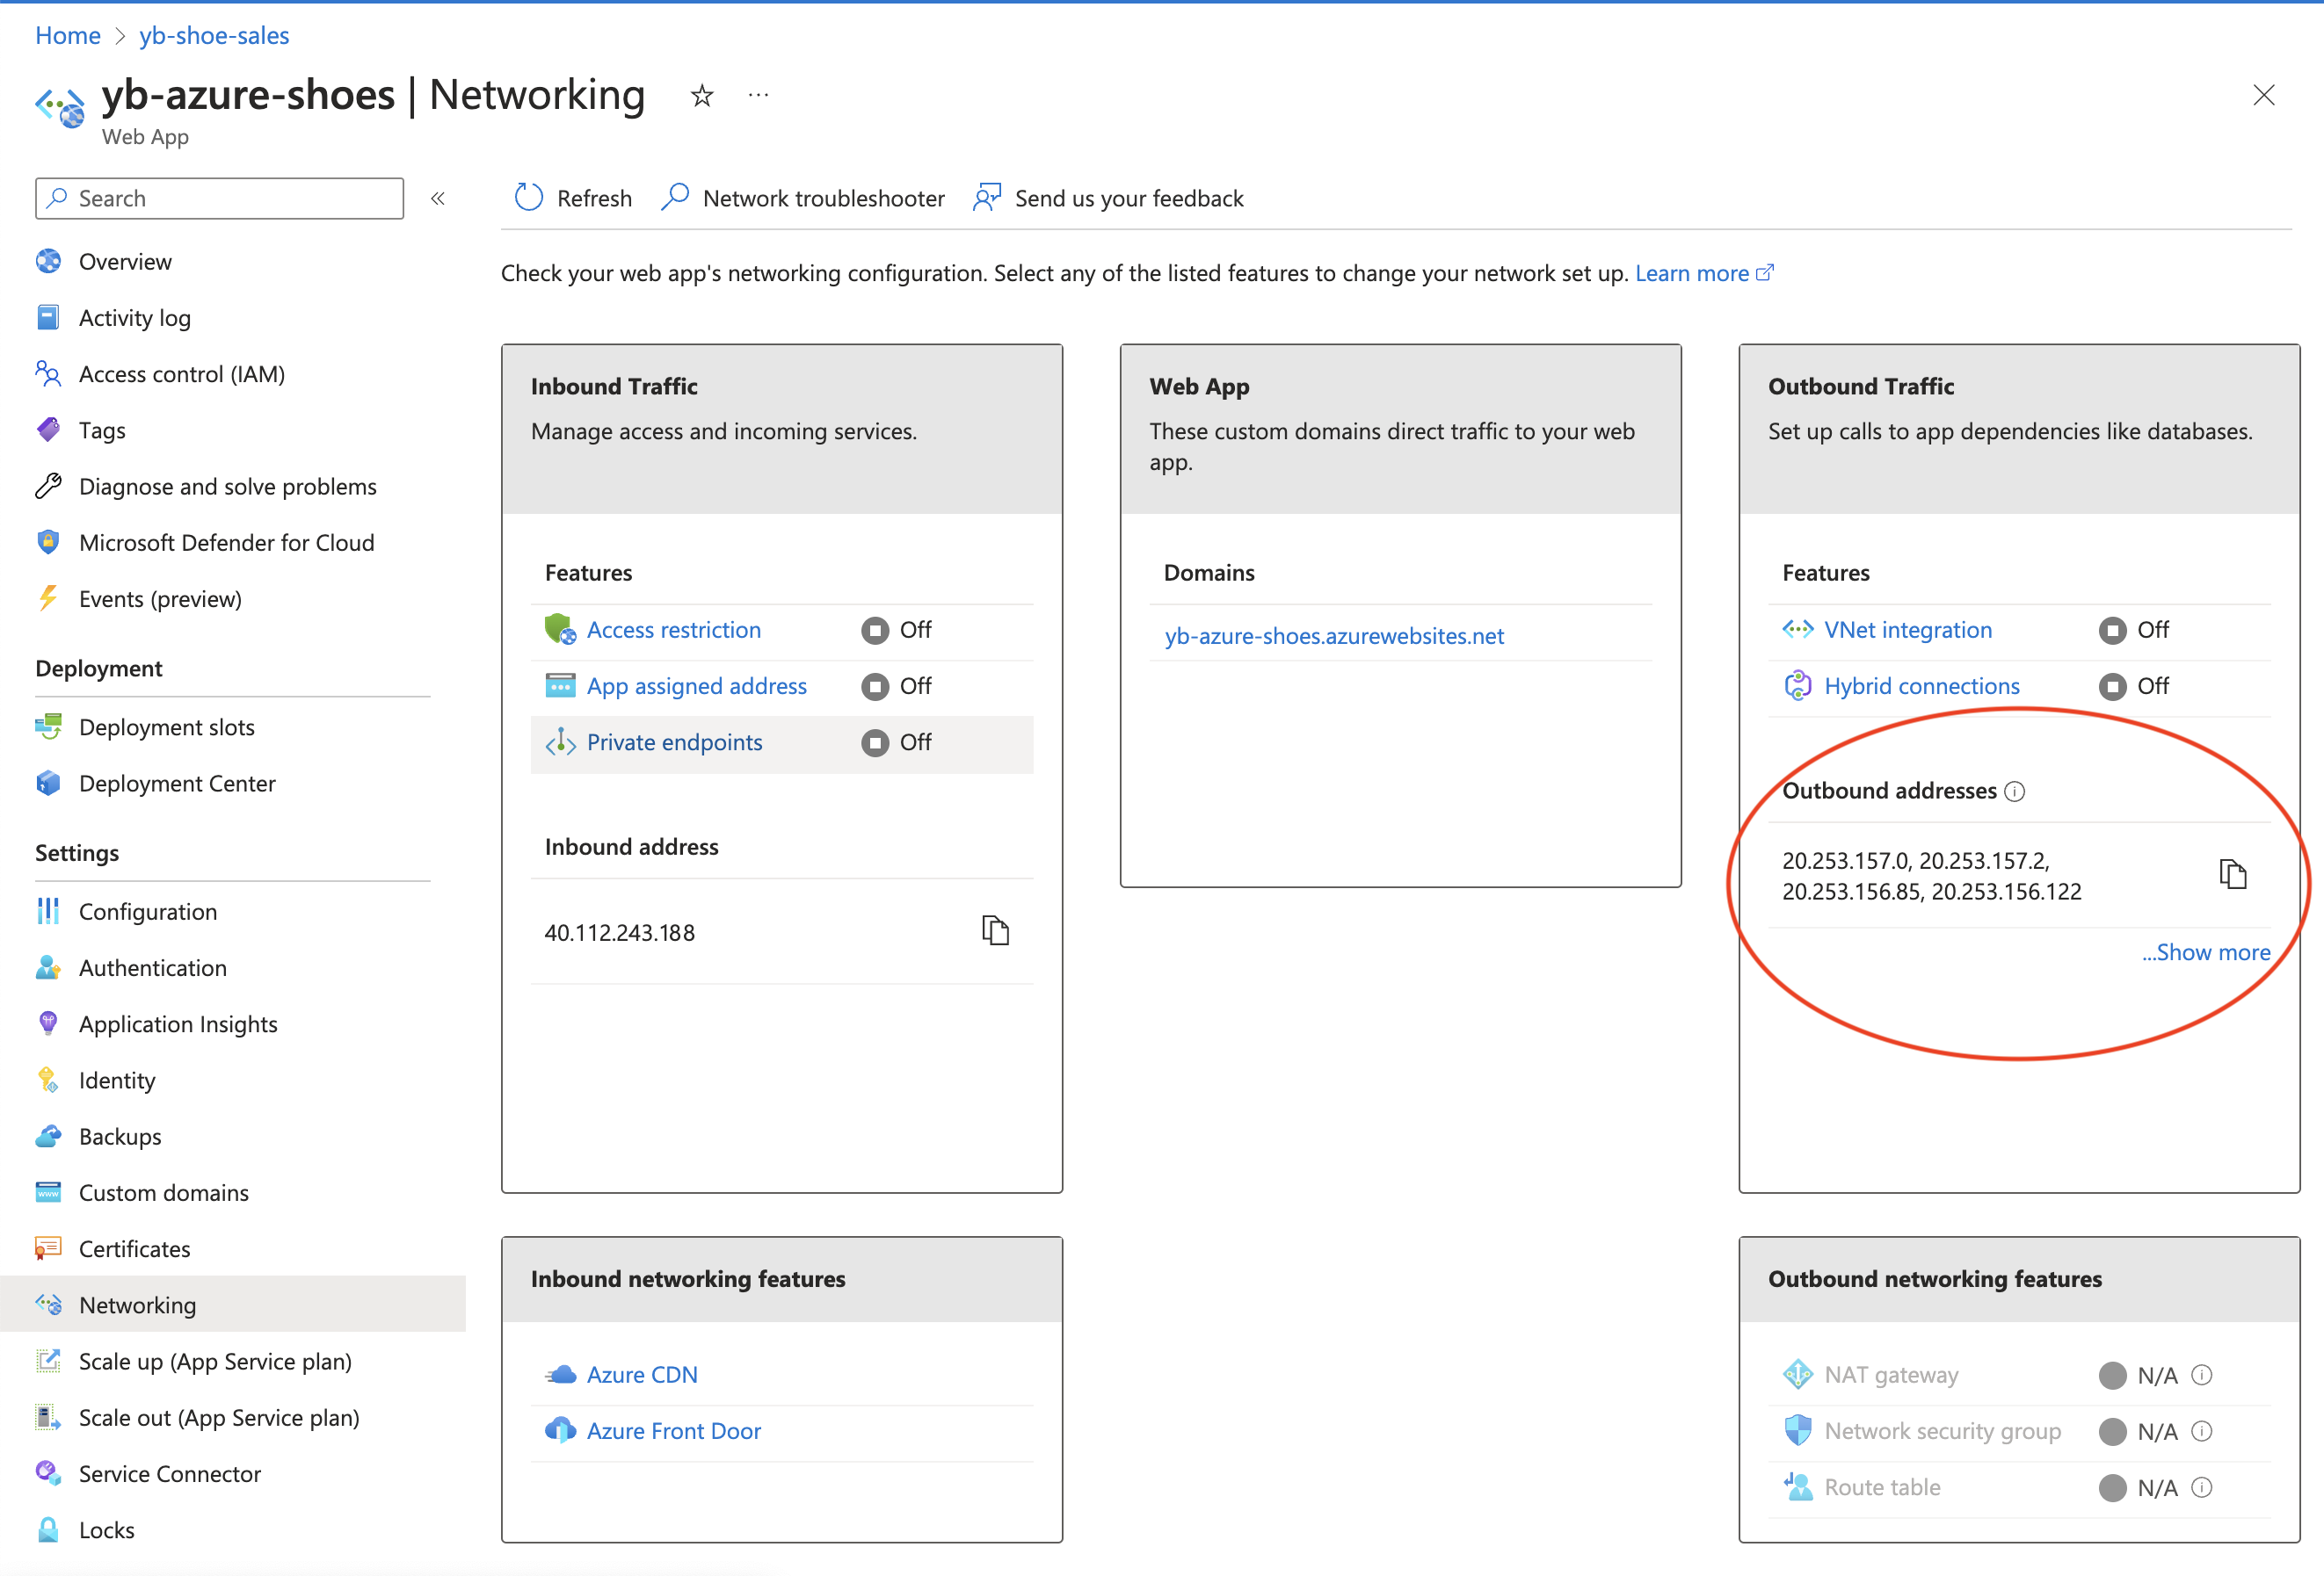This screenshot has width=2324, height=1576.
Task: Collapse the left sidebar with the double chevron
Action: point(437,198)
